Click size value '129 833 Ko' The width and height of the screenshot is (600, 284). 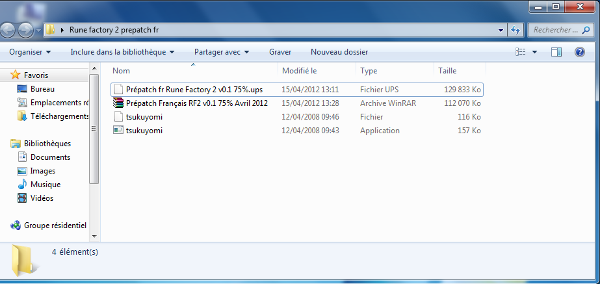[462, 90]
